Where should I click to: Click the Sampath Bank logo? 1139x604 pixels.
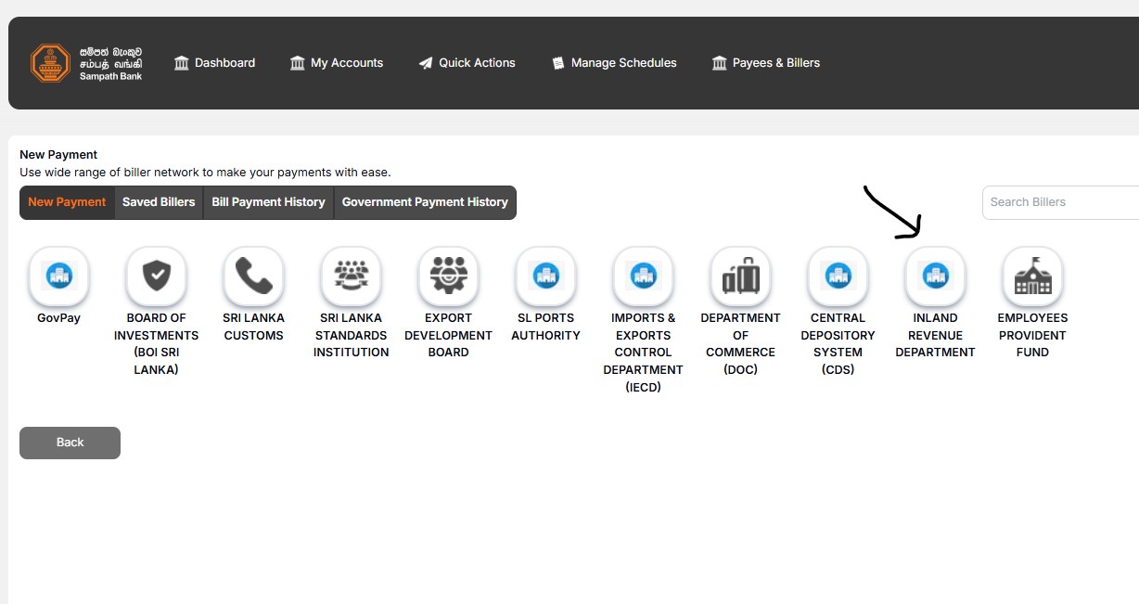pos(86,63)
